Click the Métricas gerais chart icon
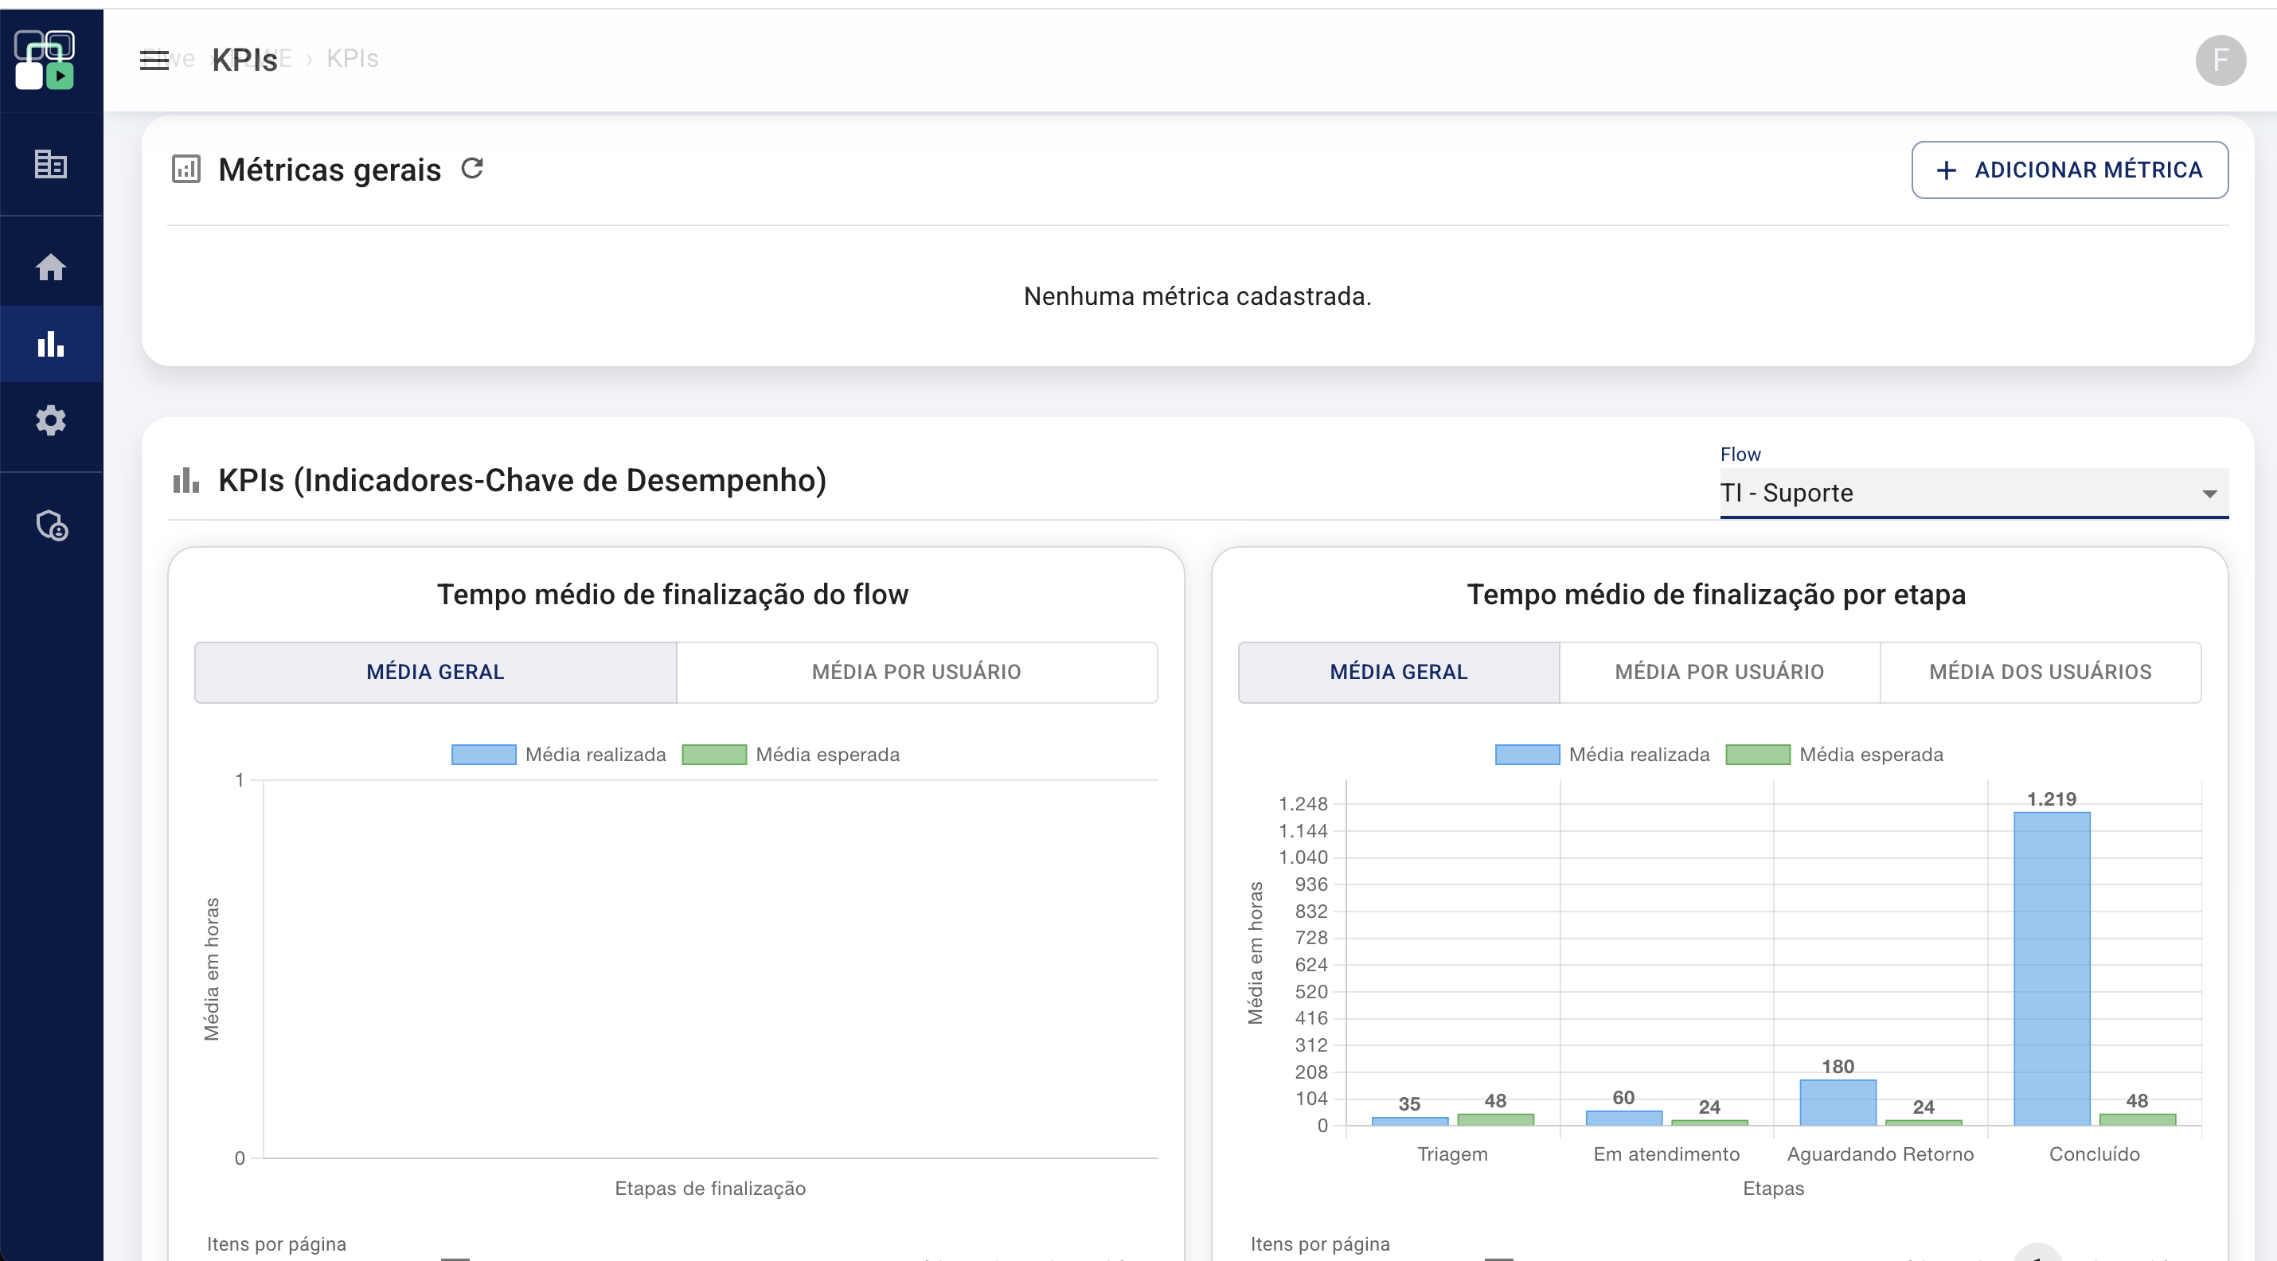 click(x=186, y=169)
